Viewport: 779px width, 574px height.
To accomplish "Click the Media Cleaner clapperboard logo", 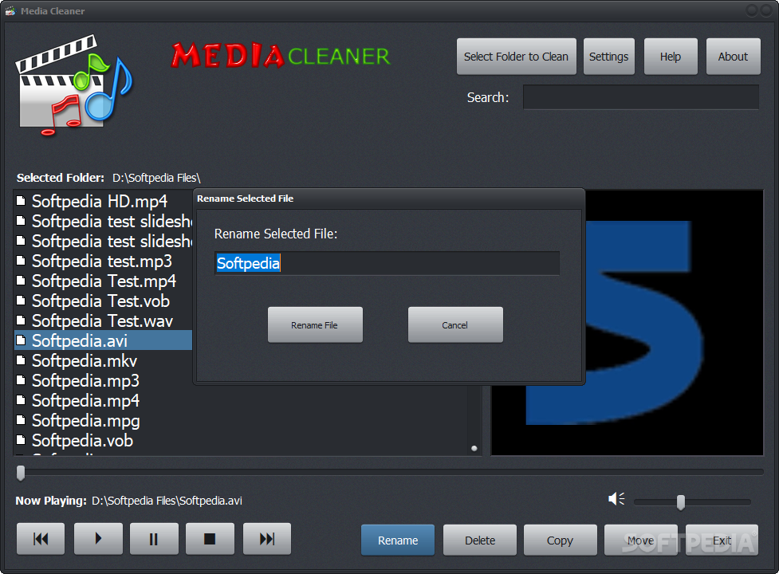I will click(x=73, y=85).
